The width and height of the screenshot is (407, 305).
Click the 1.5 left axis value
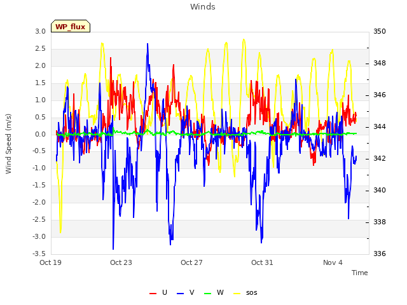point(41,83)
